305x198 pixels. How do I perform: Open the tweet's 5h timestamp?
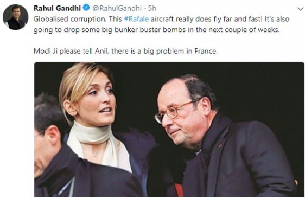(x=152, y=8)
